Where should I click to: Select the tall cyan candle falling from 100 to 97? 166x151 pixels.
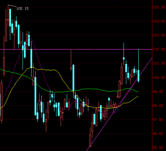tap(36, 96)
